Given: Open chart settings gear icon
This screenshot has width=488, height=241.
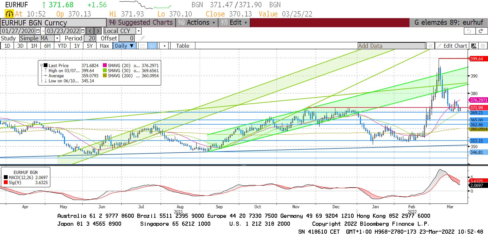Looking at the screenshot, I should pos(483,46).
